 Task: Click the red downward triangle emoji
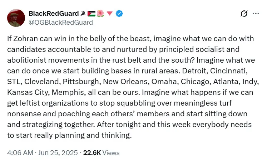click(x=109, y=14)
